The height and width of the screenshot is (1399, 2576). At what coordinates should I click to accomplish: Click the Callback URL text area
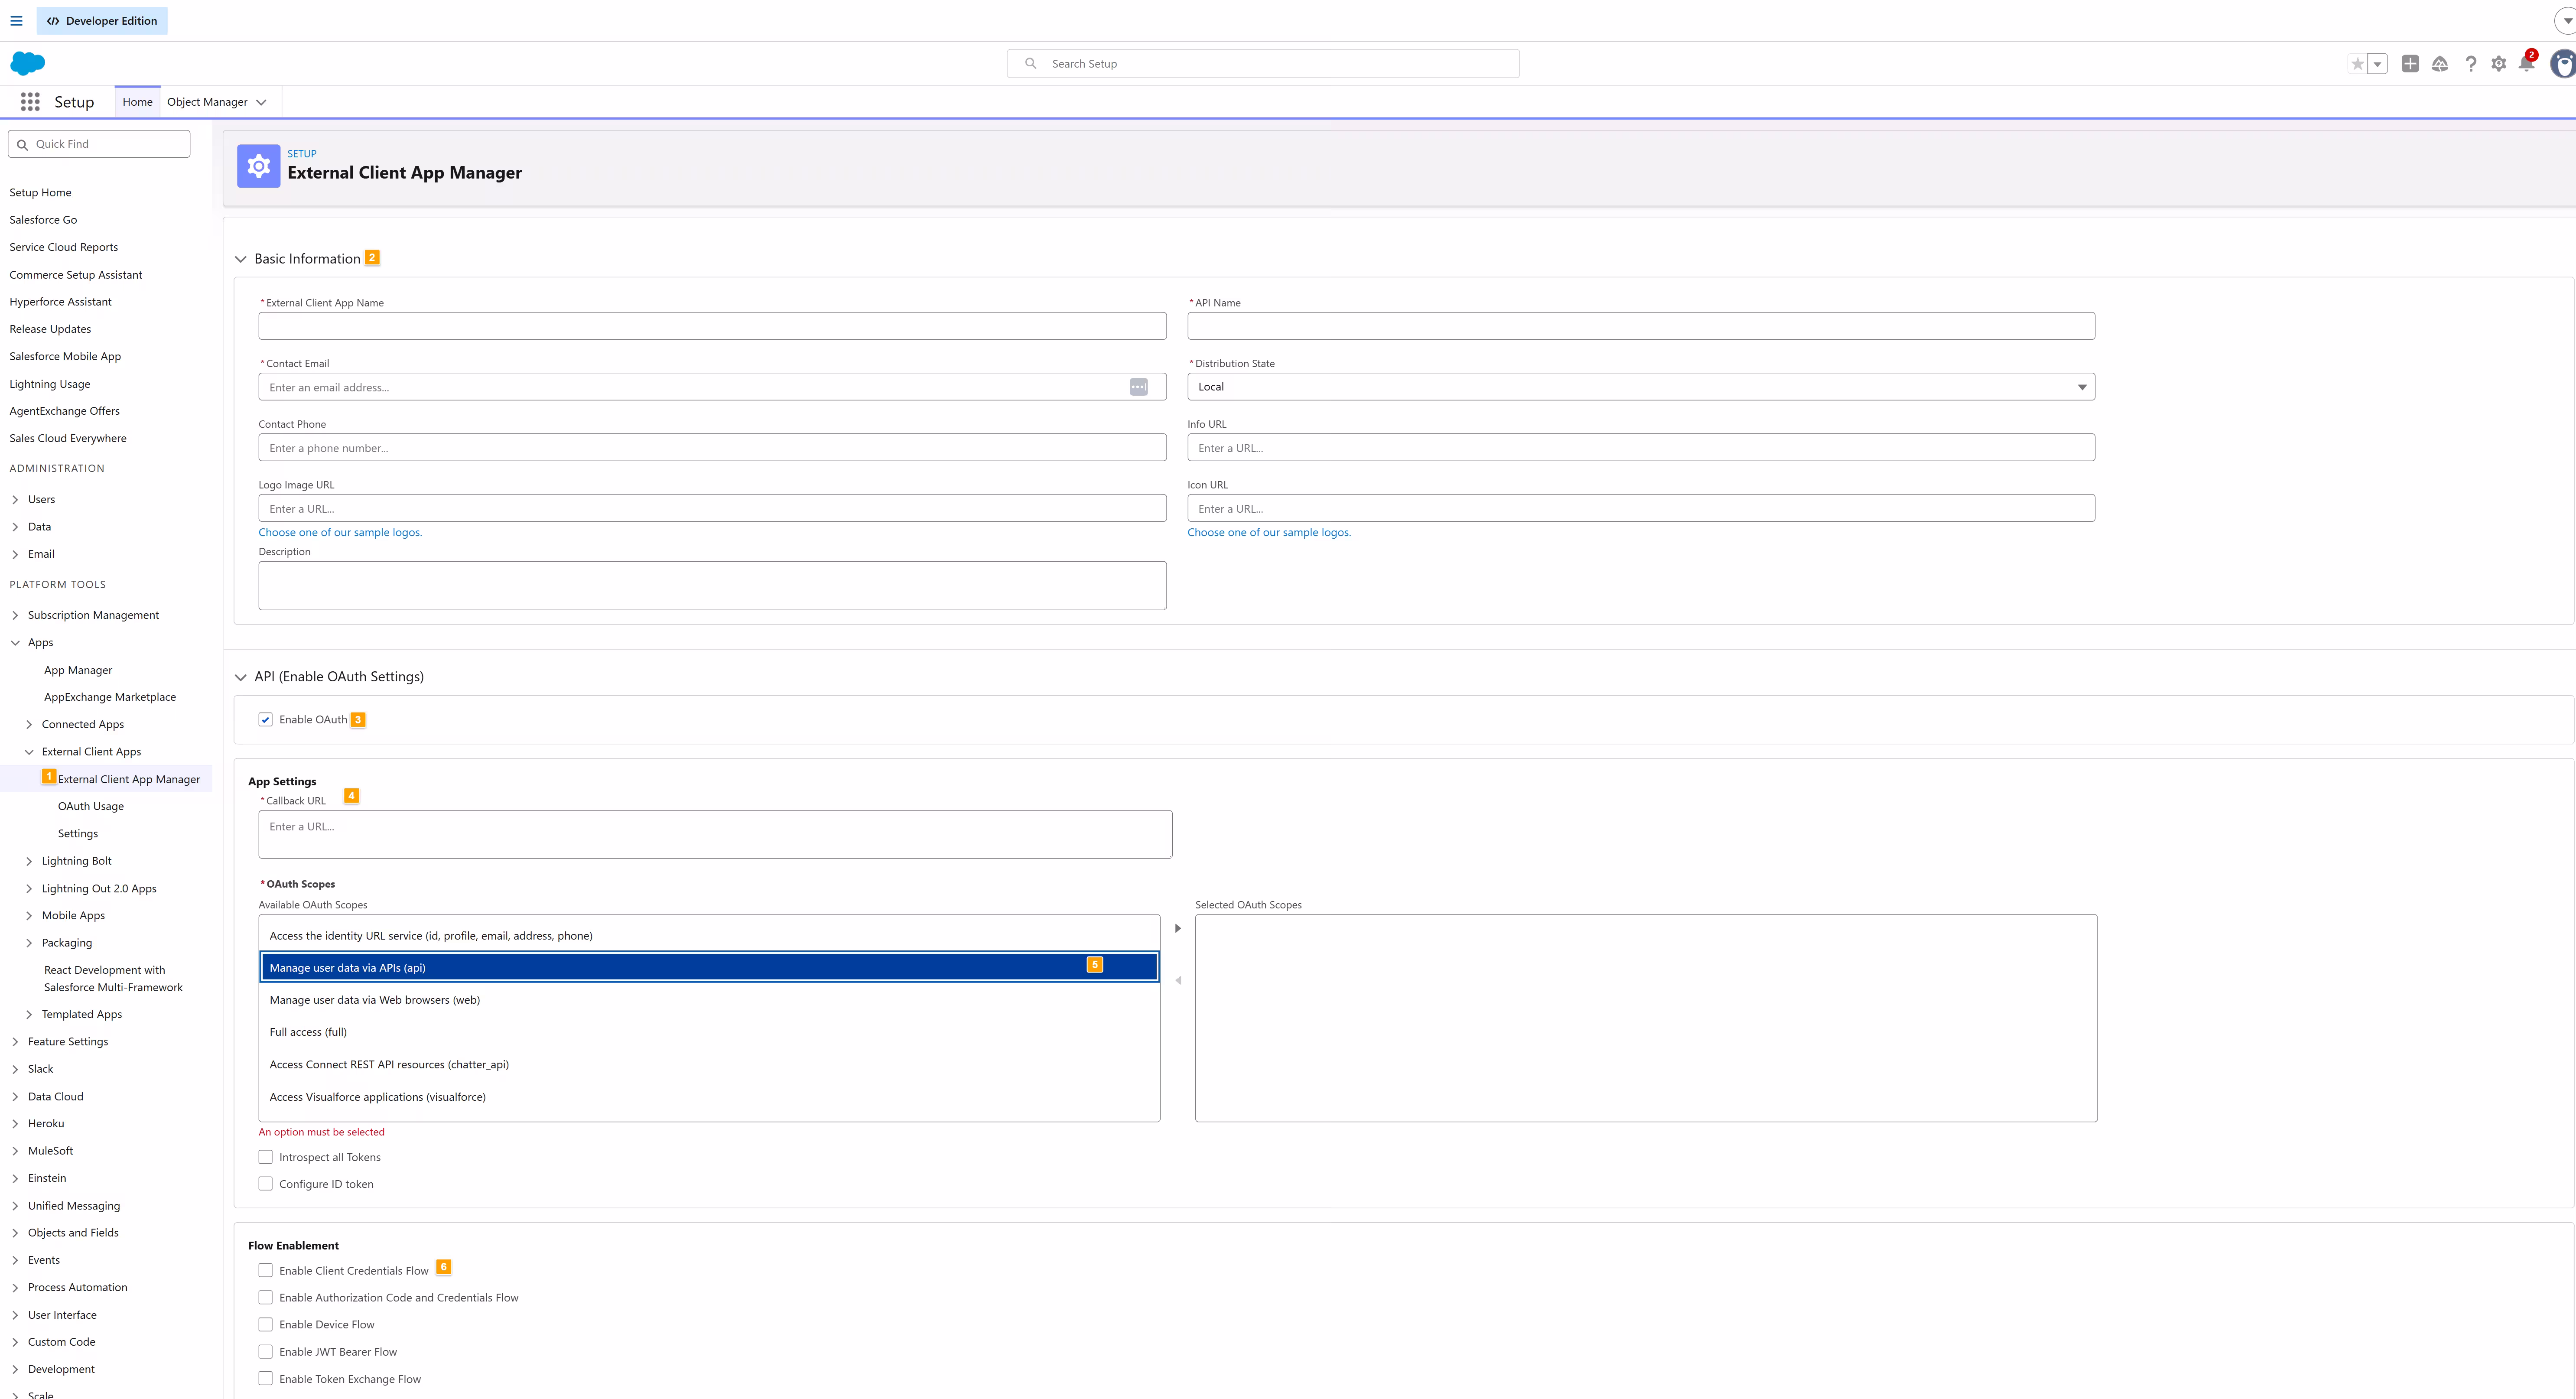click(x=715, y=834)
